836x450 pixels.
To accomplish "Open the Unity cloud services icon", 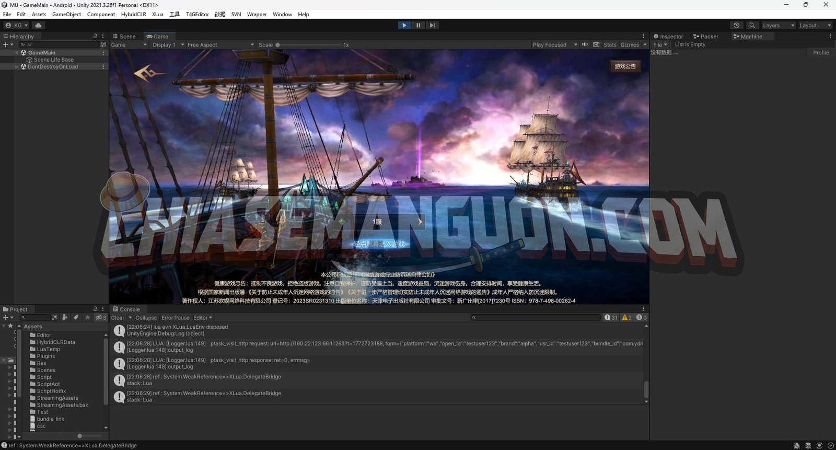I will pos(38,25).
